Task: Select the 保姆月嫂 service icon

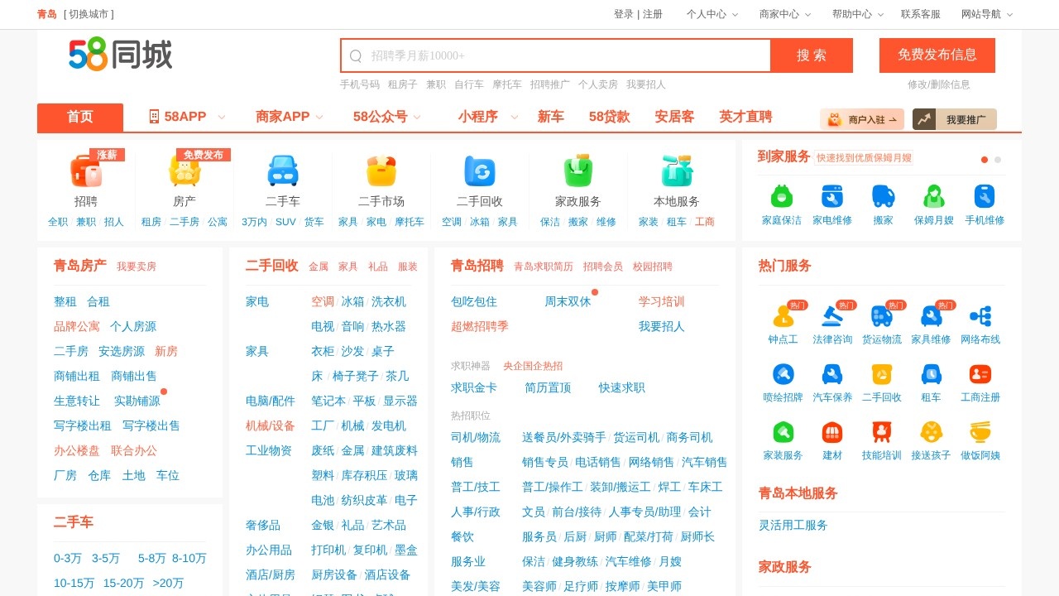Action: (934, 196)
